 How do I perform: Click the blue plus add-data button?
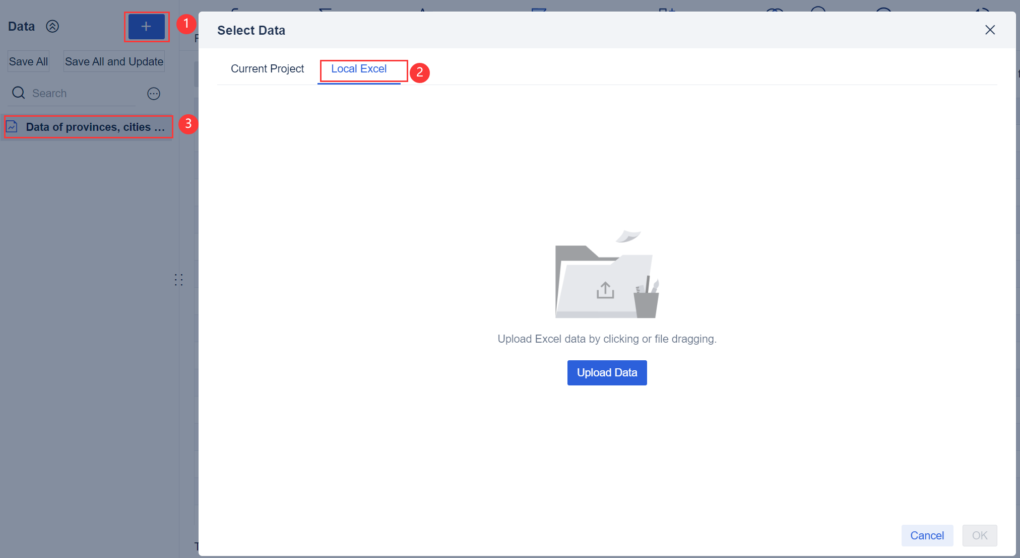pos(146,27)
